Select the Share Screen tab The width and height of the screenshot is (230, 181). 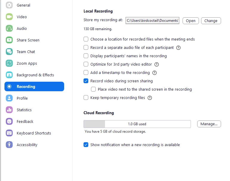tap(34, 40)
